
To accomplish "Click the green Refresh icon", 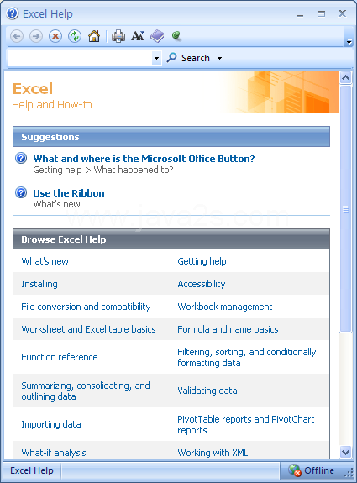I will point(75,36).
